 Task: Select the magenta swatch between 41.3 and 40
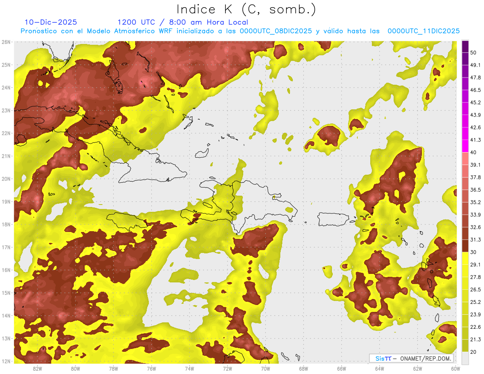465,146
